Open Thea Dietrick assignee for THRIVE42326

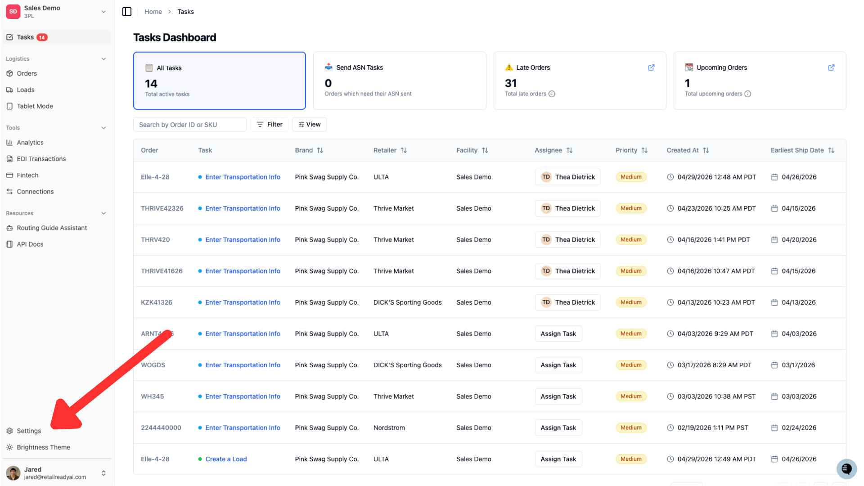pyautogui.click(x=567, y=208)
